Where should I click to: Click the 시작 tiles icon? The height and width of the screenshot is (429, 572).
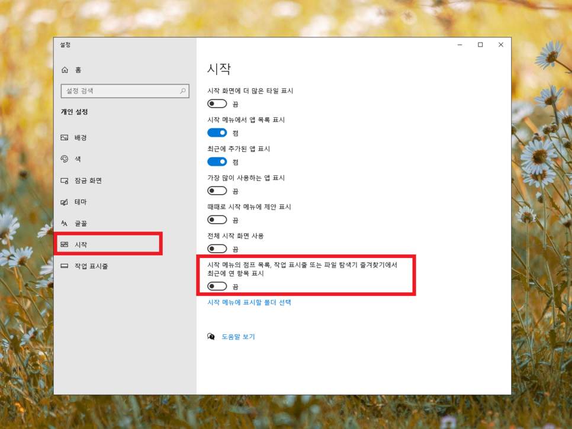point(65,244)
